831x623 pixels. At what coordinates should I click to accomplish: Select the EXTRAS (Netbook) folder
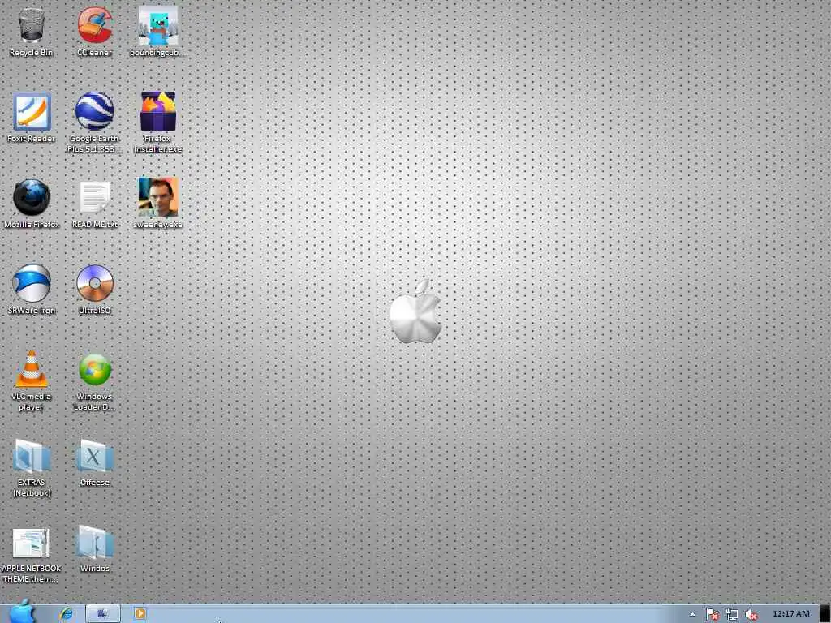pyautogui.click(x=32, y=466)
